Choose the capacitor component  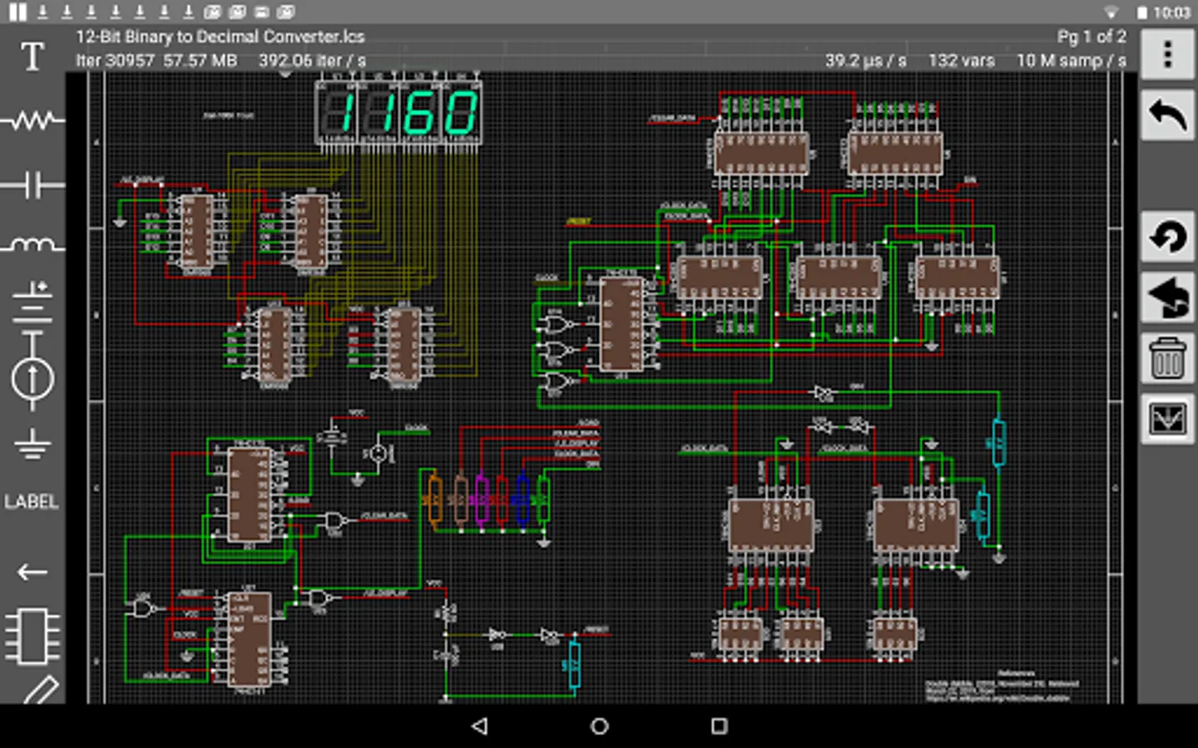click(x=32, y=185)
